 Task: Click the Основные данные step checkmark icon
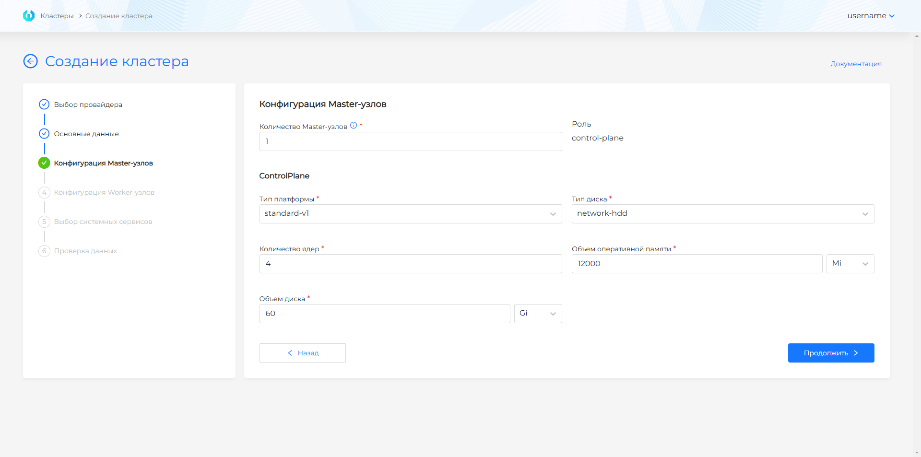44,134
